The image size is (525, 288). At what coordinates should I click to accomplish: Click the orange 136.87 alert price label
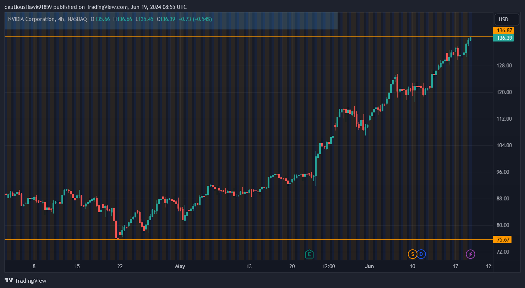pos(504,31)
